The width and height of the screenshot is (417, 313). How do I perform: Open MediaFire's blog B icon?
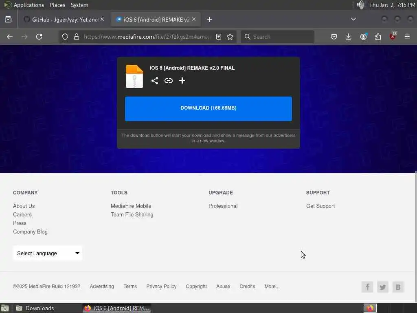coord(398,287)
